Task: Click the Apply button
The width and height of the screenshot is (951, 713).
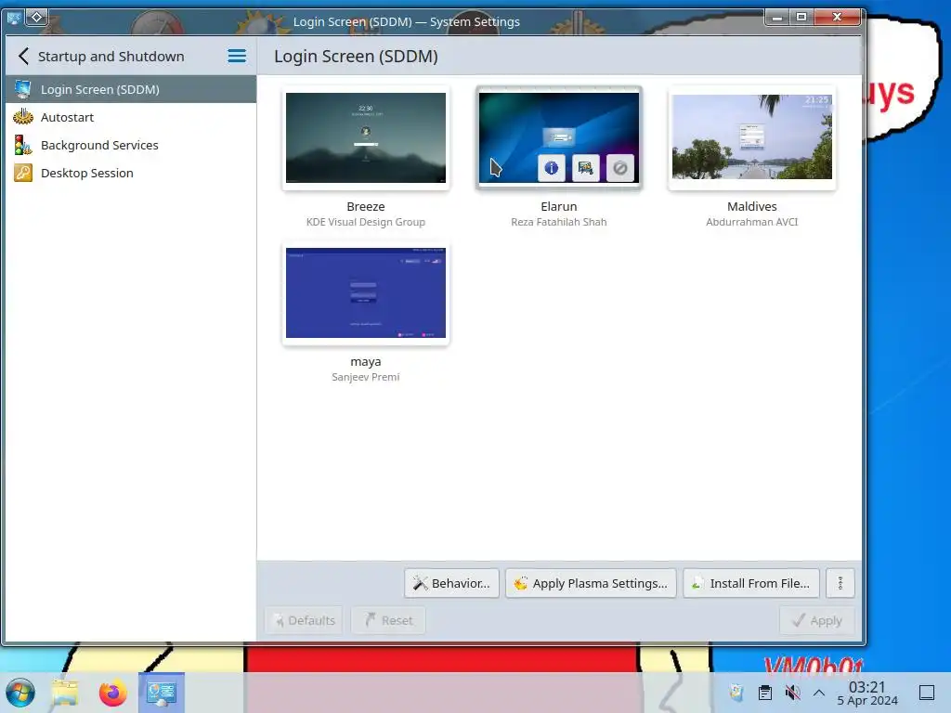Action: (817, 620)
